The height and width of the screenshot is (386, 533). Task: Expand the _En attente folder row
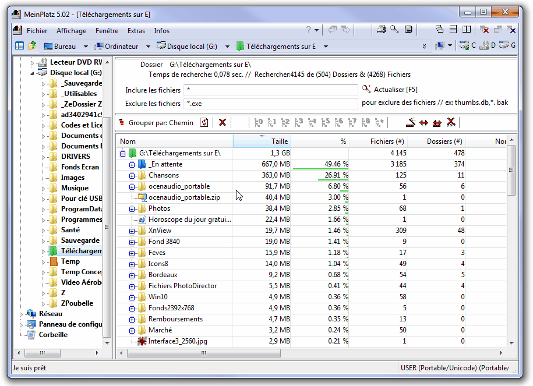tap(132, 165)
